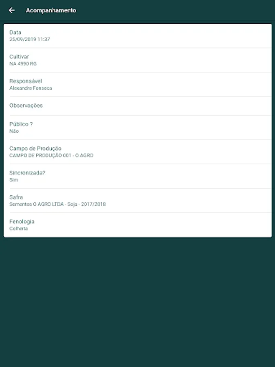Tap the Não value under Público
The height and width of the screenshot is (367, 275).
click(14, 131)
